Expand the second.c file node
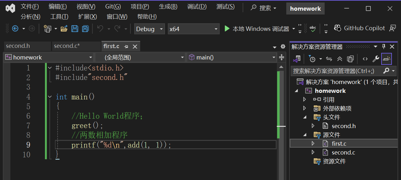This screenshot has width=401, height=180. point(313,152)
